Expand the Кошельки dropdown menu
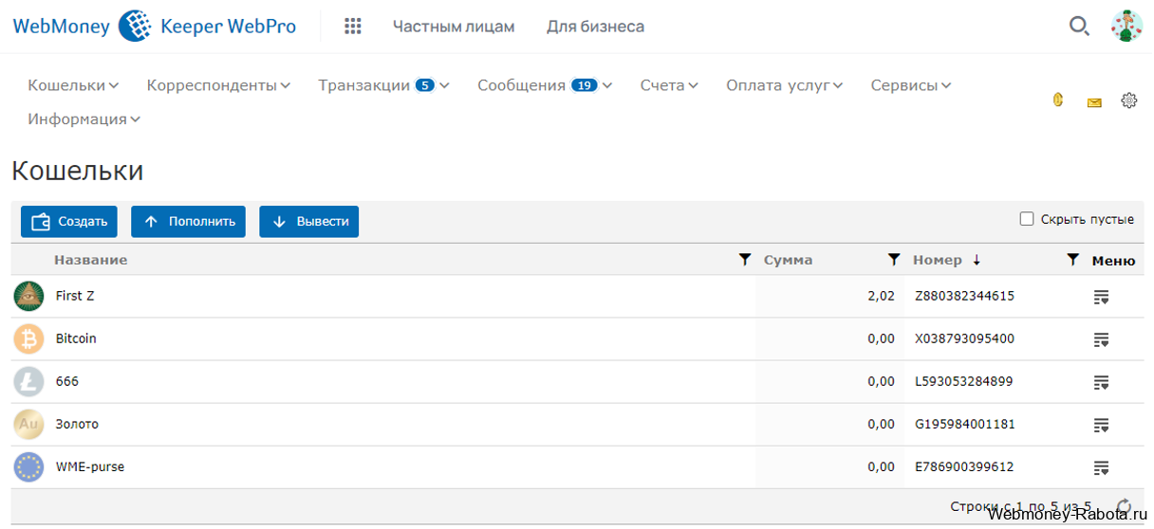Viewport: 1154px width, 529px height. [73, 85]
